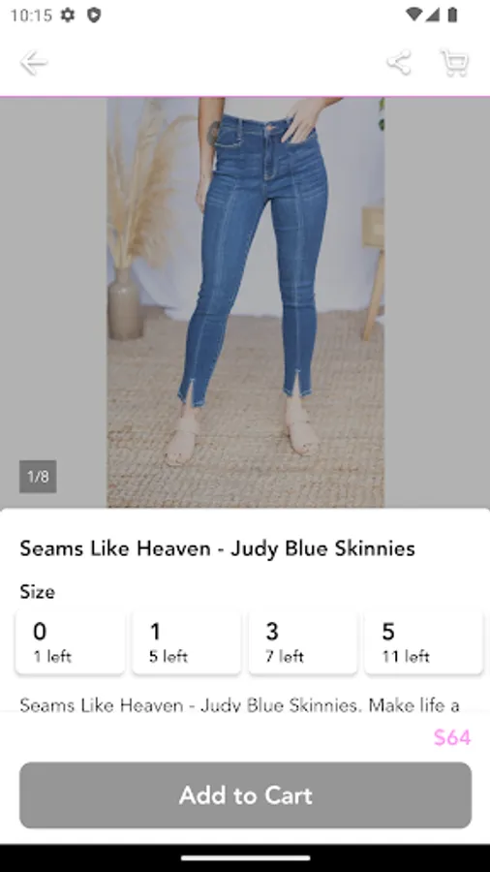490x872 pixels.
Task: Select size 5 with 11 left
Action: pyautogui.click(x=424, y=641)
